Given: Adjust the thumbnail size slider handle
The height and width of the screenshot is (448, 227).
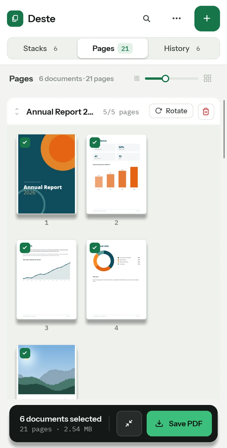Looking at the screenshot, I should pyautogui.click(x=165, y=79).
